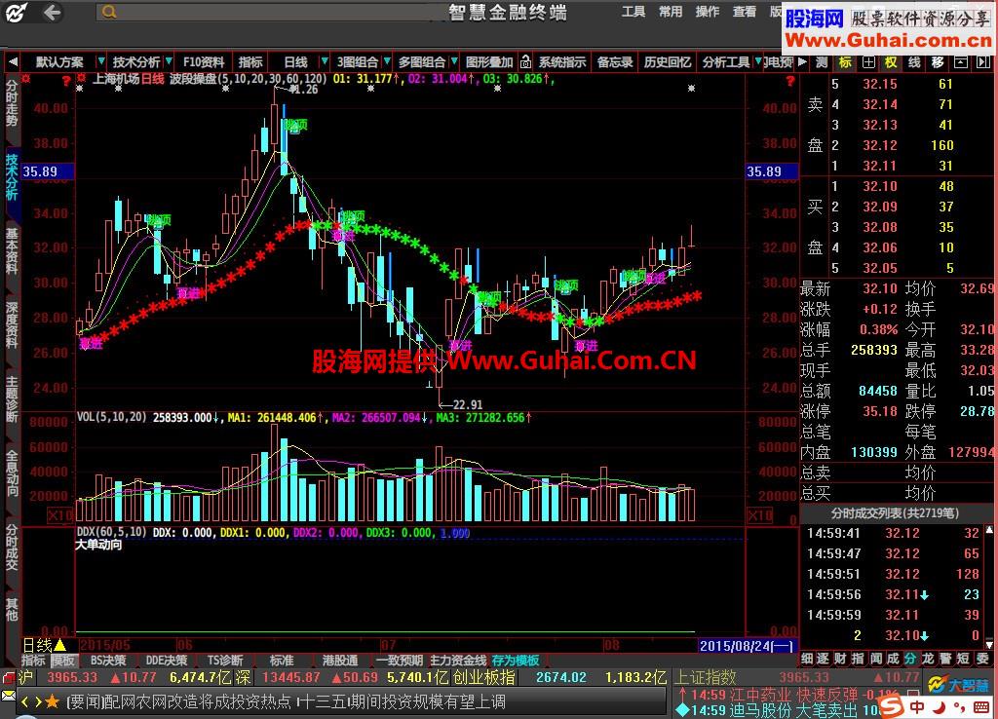Open the 日线 period dropdown arrow
998x719 pixels.
click(324, 61)
